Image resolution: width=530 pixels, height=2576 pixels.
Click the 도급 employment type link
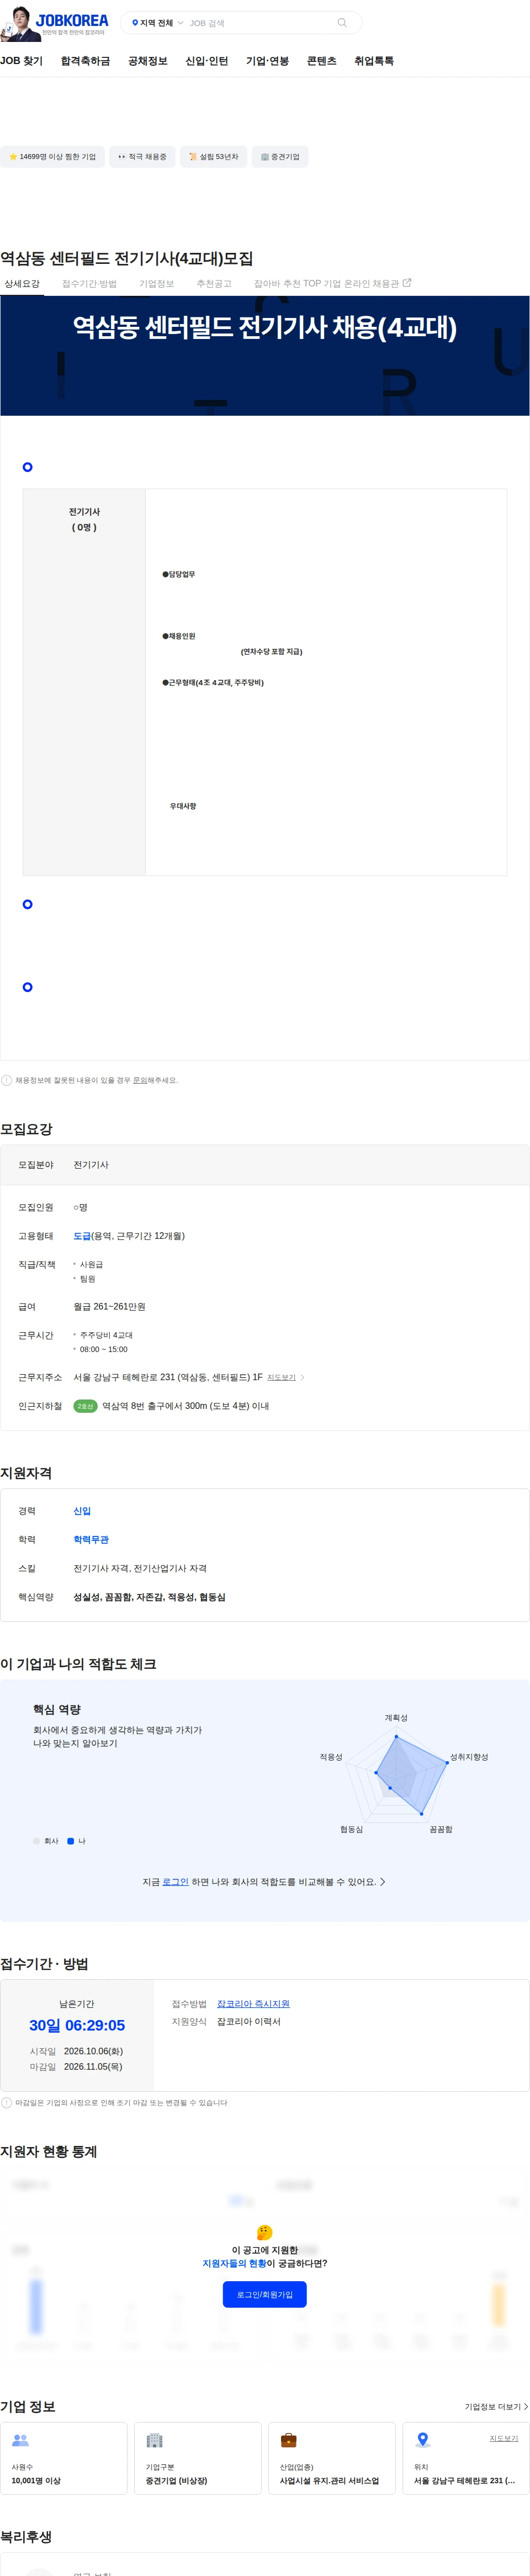(x=82, y=1236)
